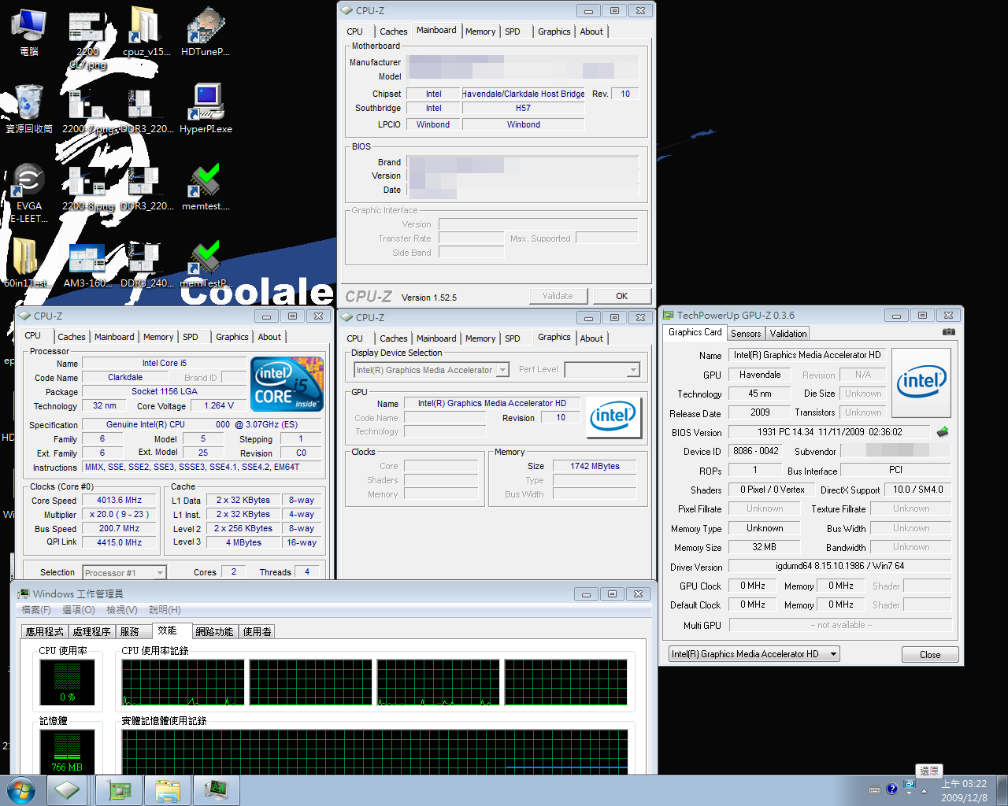
Task: Open the Display Device Selection dropdown
Action: click(431, 370)
